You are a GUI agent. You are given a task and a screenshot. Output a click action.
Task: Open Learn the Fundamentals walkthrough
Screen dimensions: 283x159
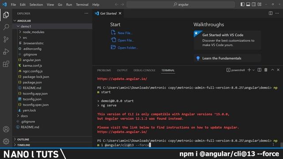click(x=227, y=58)
